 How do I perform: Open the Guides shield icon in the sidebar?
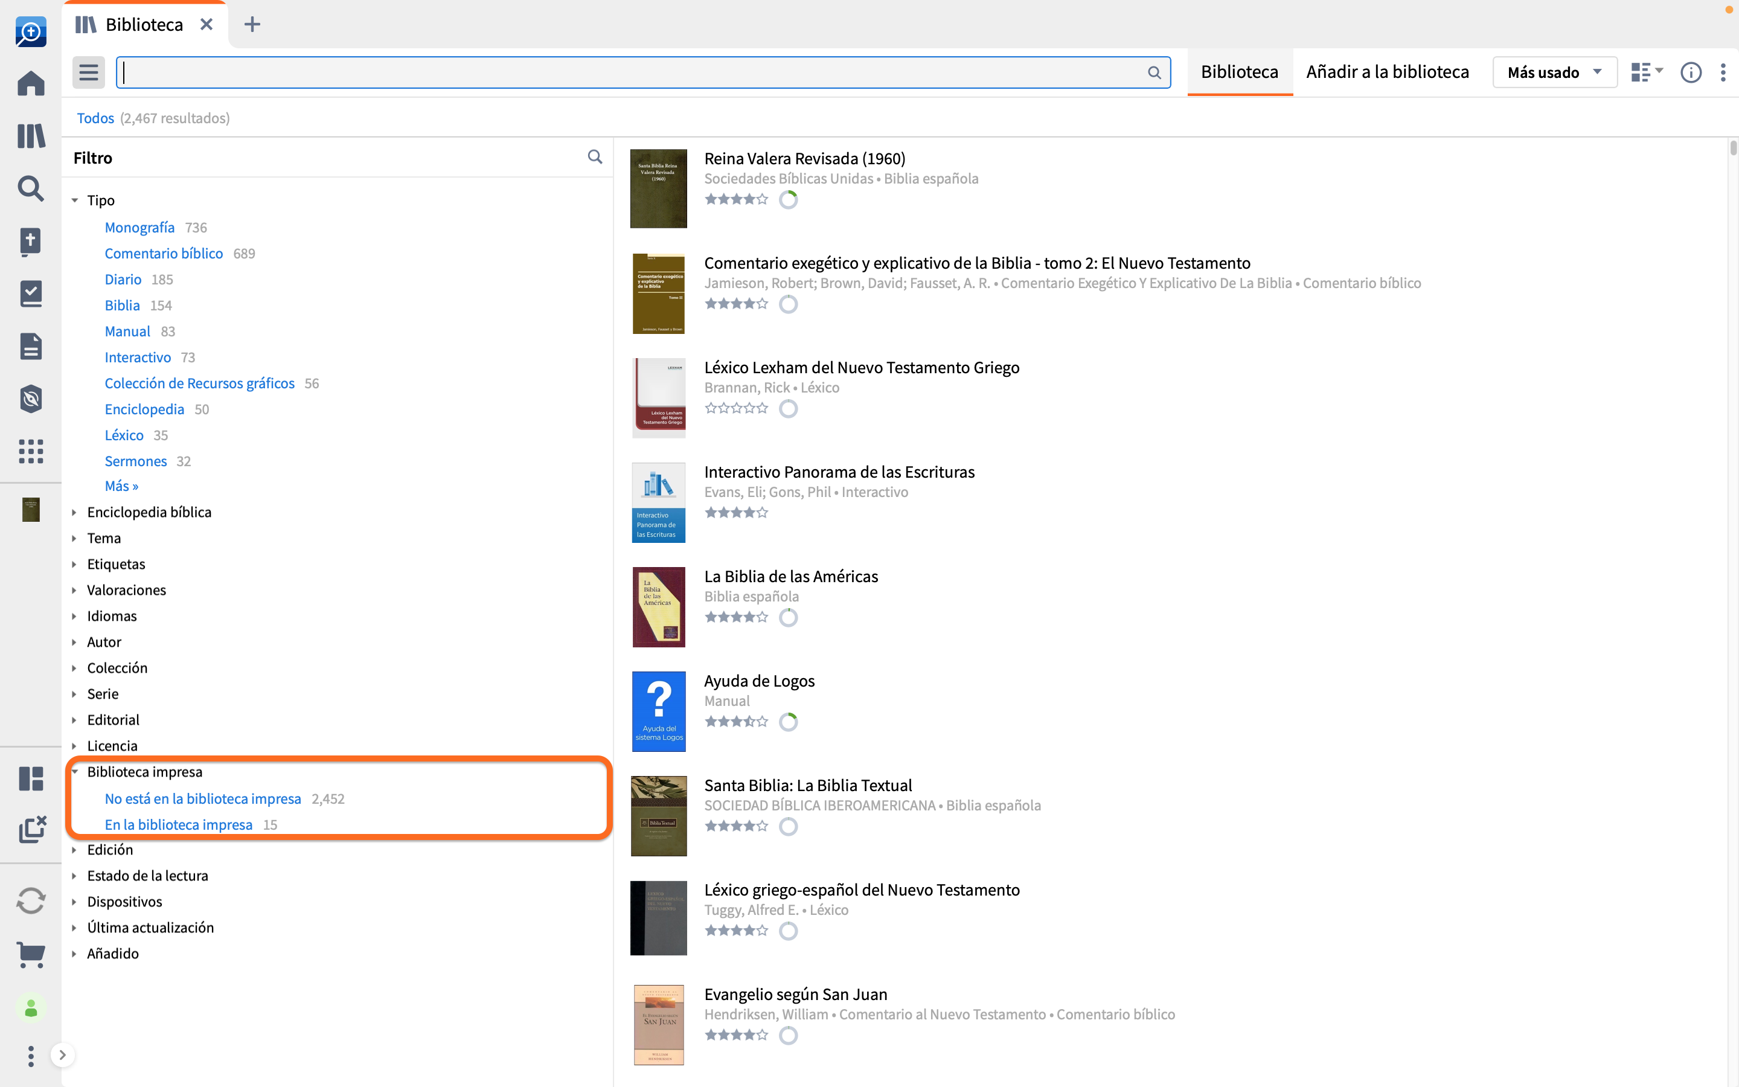31,399
